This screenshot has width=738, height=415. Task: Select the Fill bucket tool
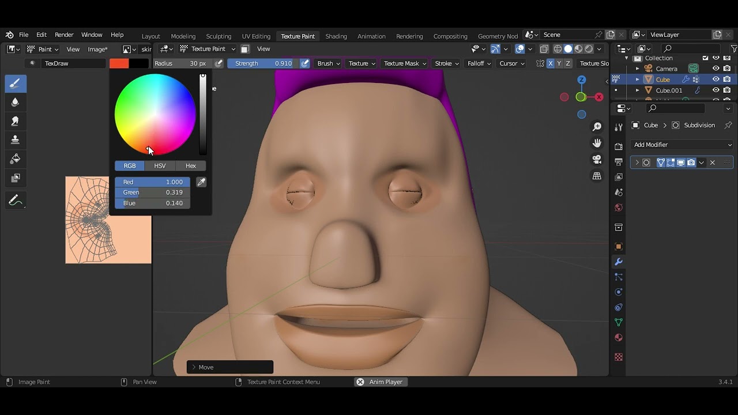pyautogui.click(x=16, y=159)
